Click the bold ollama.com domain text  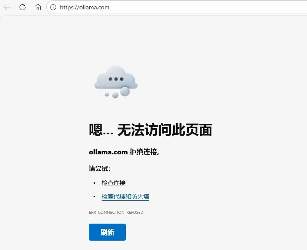pyautogui.click(x=108, y=152)
